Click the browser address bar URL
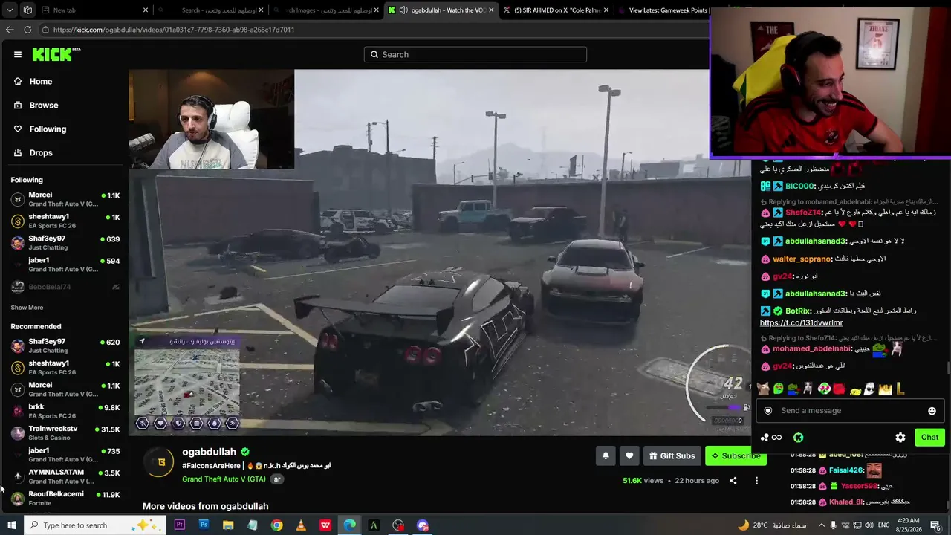951x535 pixels. click(x=174, y=30)
